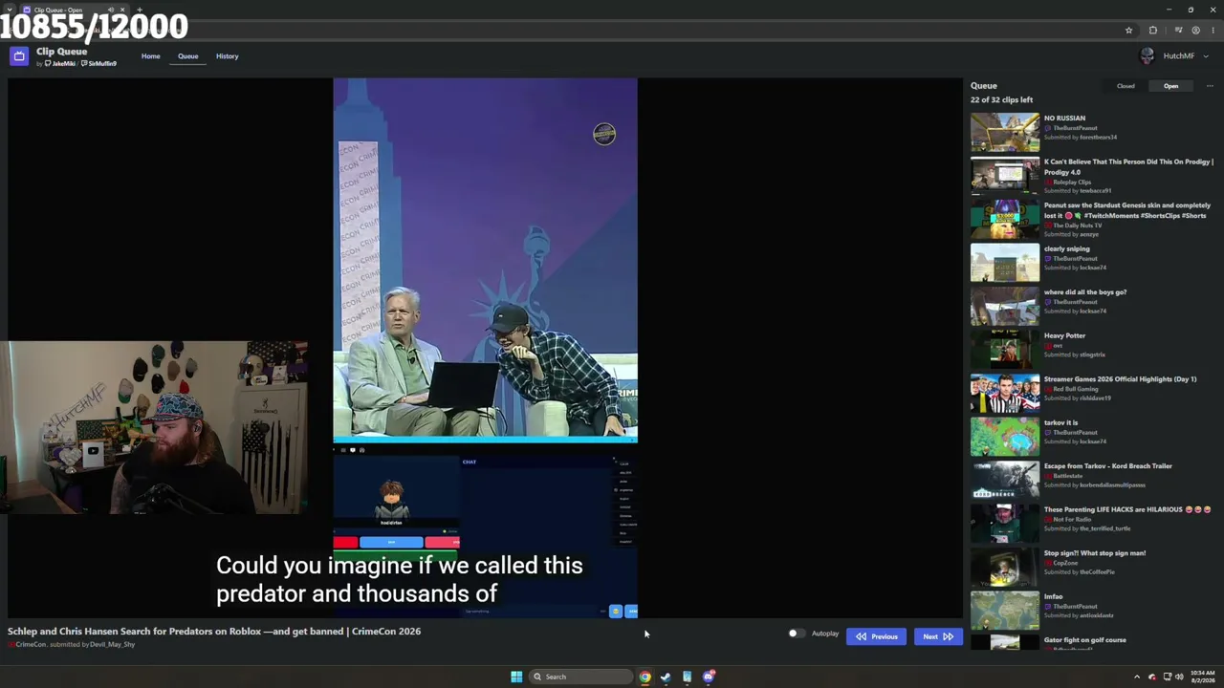Click the '22 of 32 clips left' counter
The height and width of the screenshot is (688, 1224).
[x=1001, y=100]
